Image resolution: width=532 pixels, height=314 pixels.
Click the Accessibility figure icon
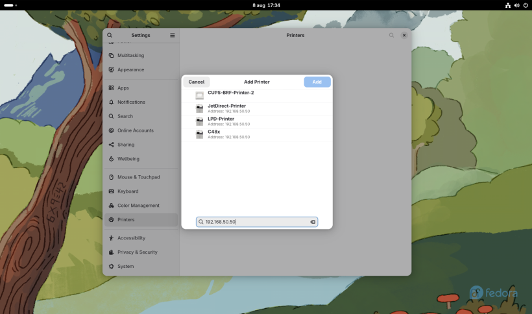tap(112, 238)
